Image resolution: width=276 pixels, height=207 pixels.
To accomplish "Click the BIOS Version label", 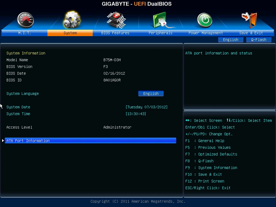I will pos(19,67).
